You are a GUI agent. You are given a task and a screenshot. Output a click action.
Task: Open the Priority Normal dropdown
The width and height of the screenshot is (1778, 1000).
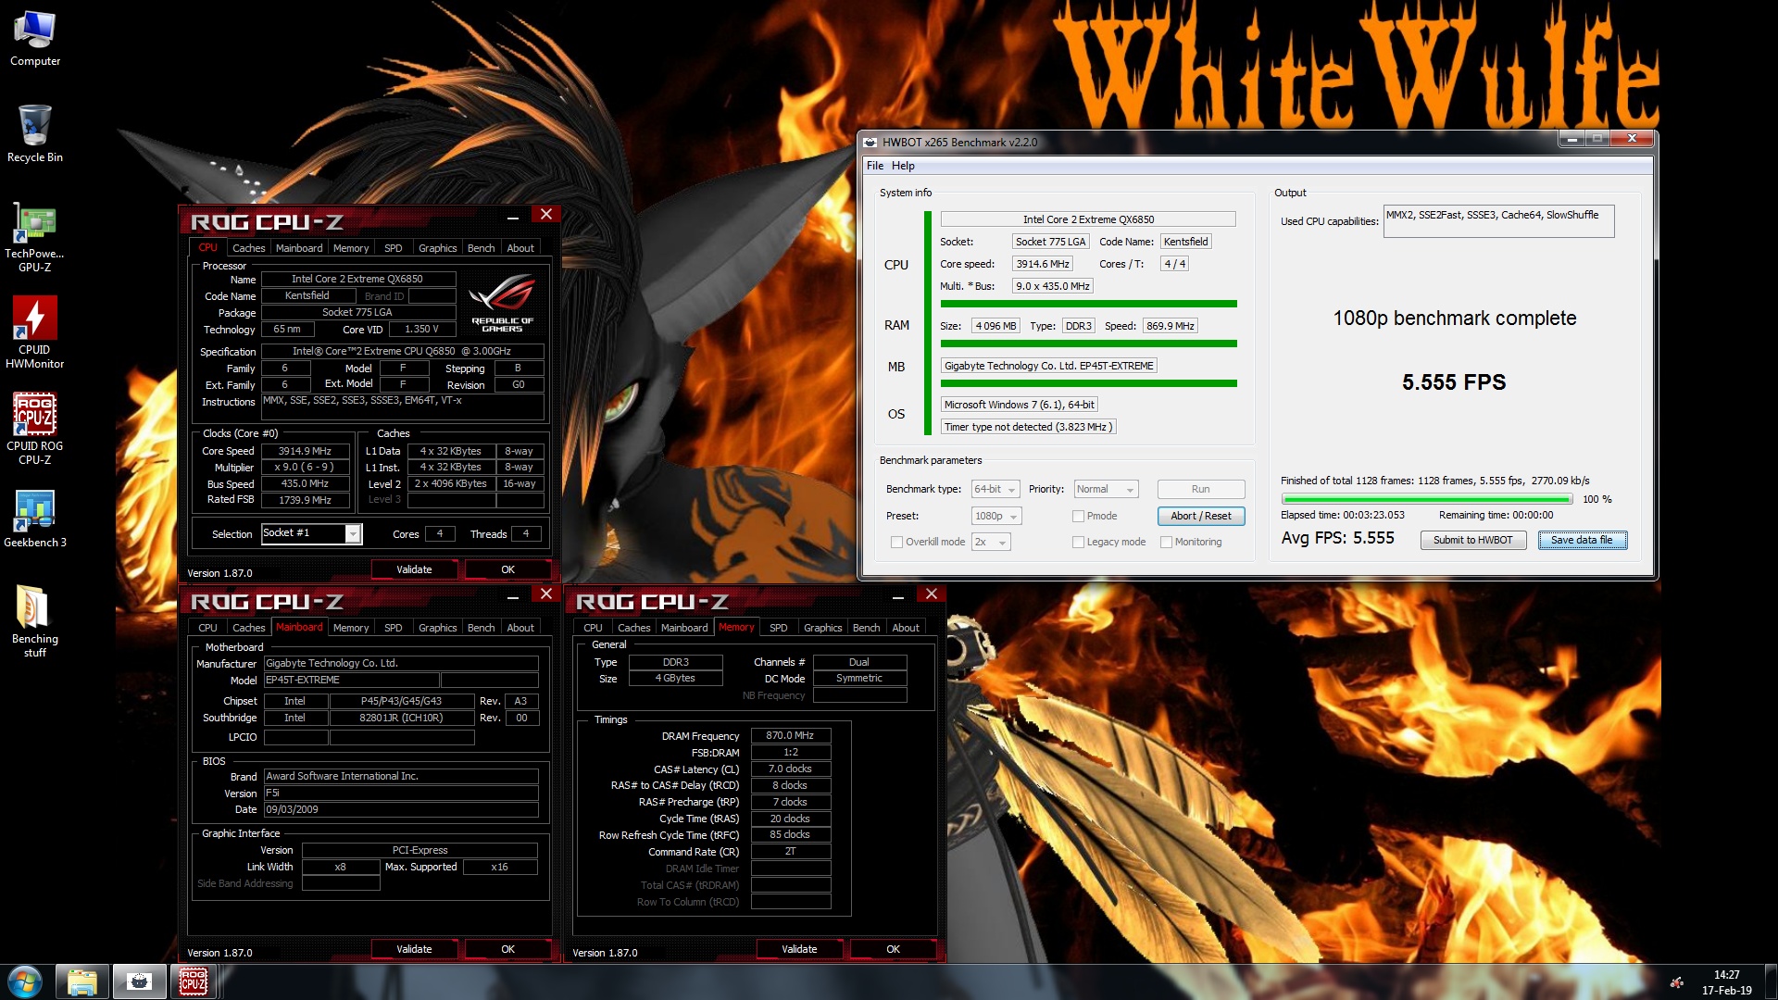pyautogui.click(x=1105, y=489)
